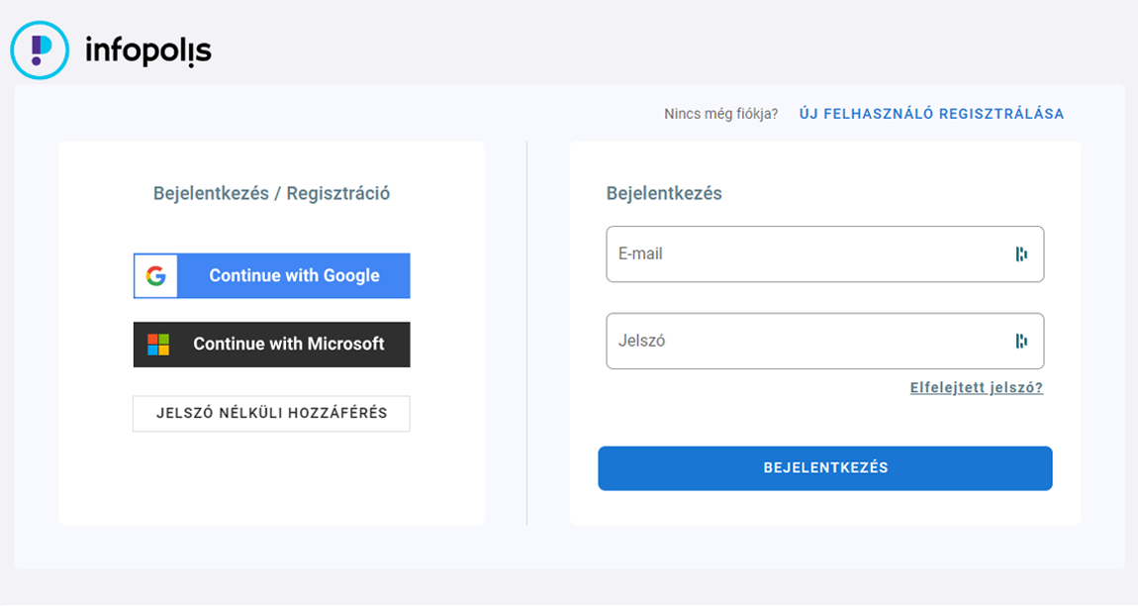Click the blue Bejelentkezés button
The height and width of the screenshot is (606, 1138).
point(825,468)
